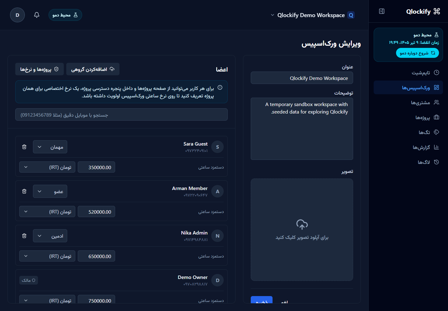Screen dimensions: 448x311
Task: Click the مالک owner badge
Action: click(x=29, y=280)
